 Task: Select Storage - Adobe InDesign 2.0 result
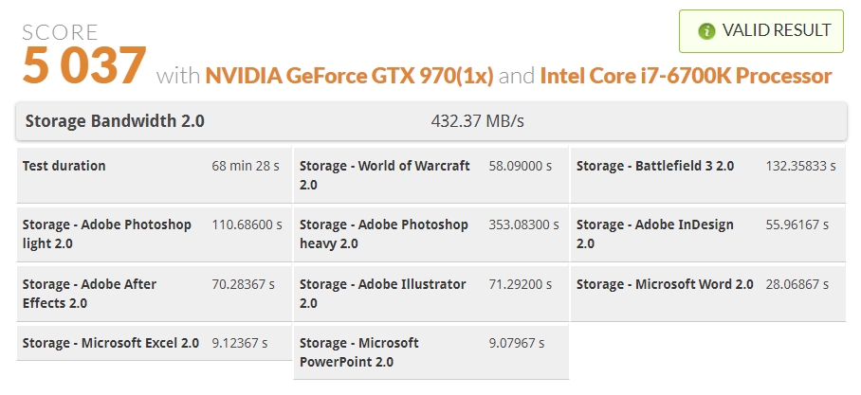(x=708, y=234)
